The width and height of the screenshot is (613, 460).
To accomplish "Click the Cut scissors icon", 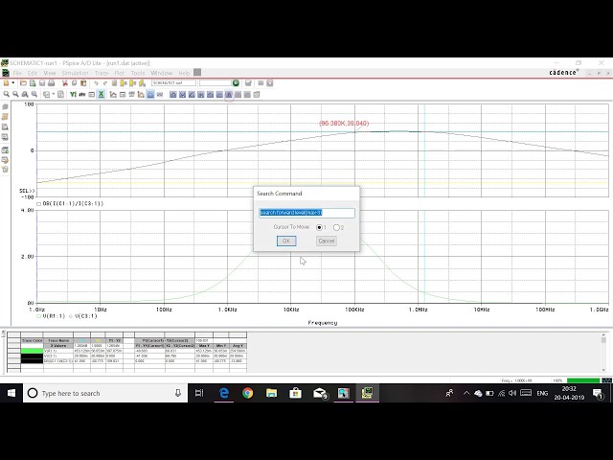I will click(65, 83).
